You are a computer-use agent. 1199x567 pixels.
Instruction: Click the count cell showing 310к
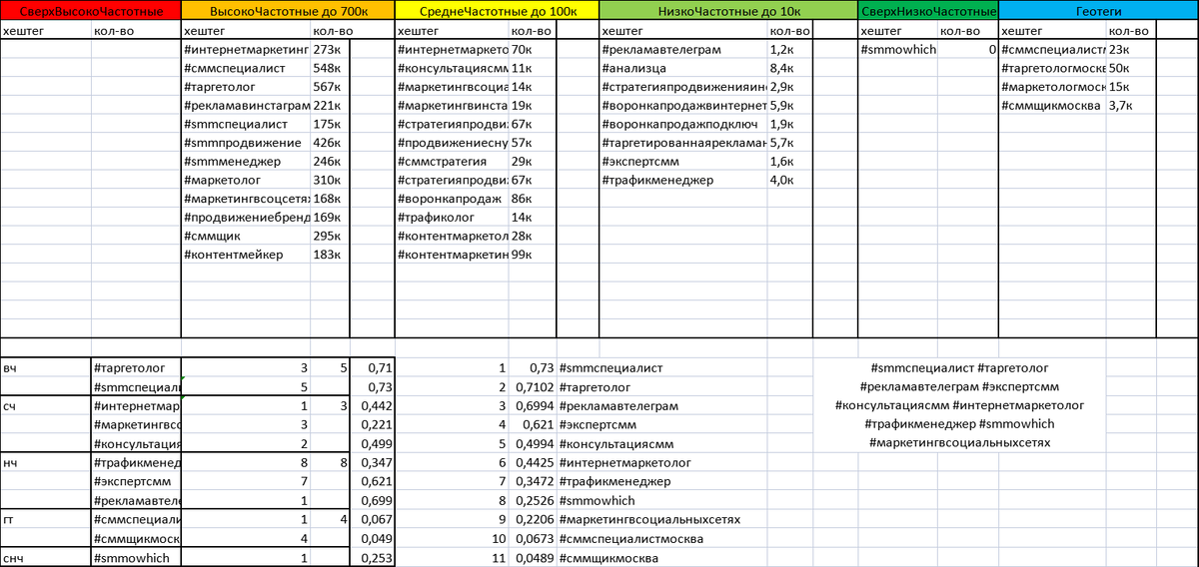(x=329, y=181)
